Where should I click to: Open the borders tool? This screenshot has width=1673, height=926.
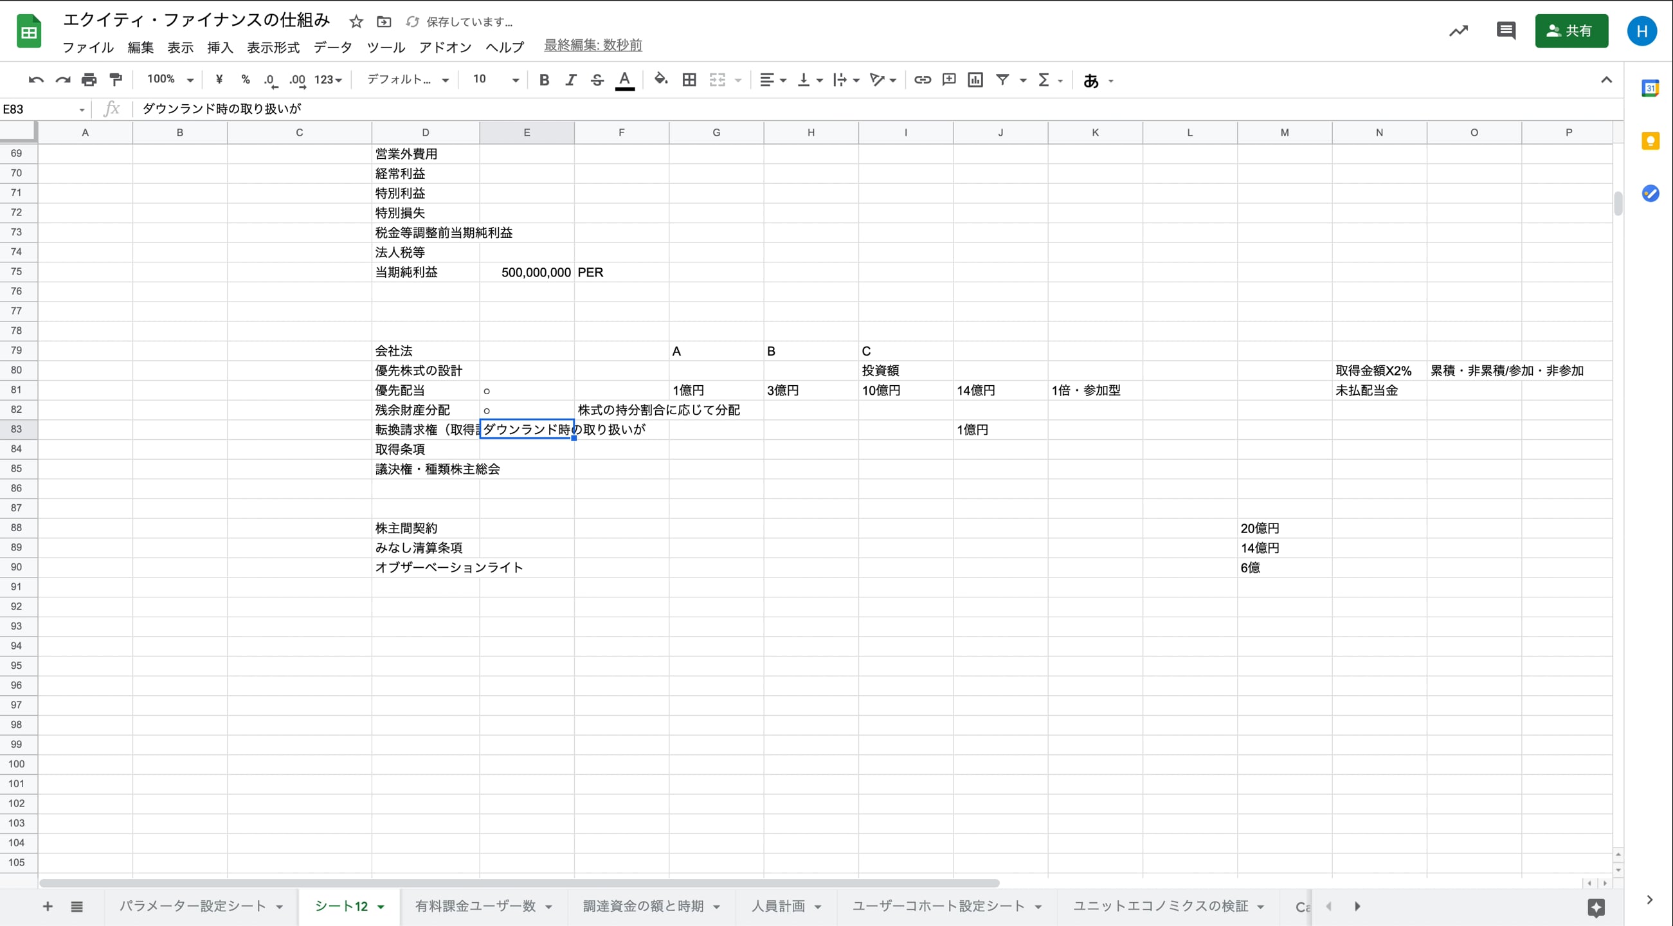click(689, 80)
